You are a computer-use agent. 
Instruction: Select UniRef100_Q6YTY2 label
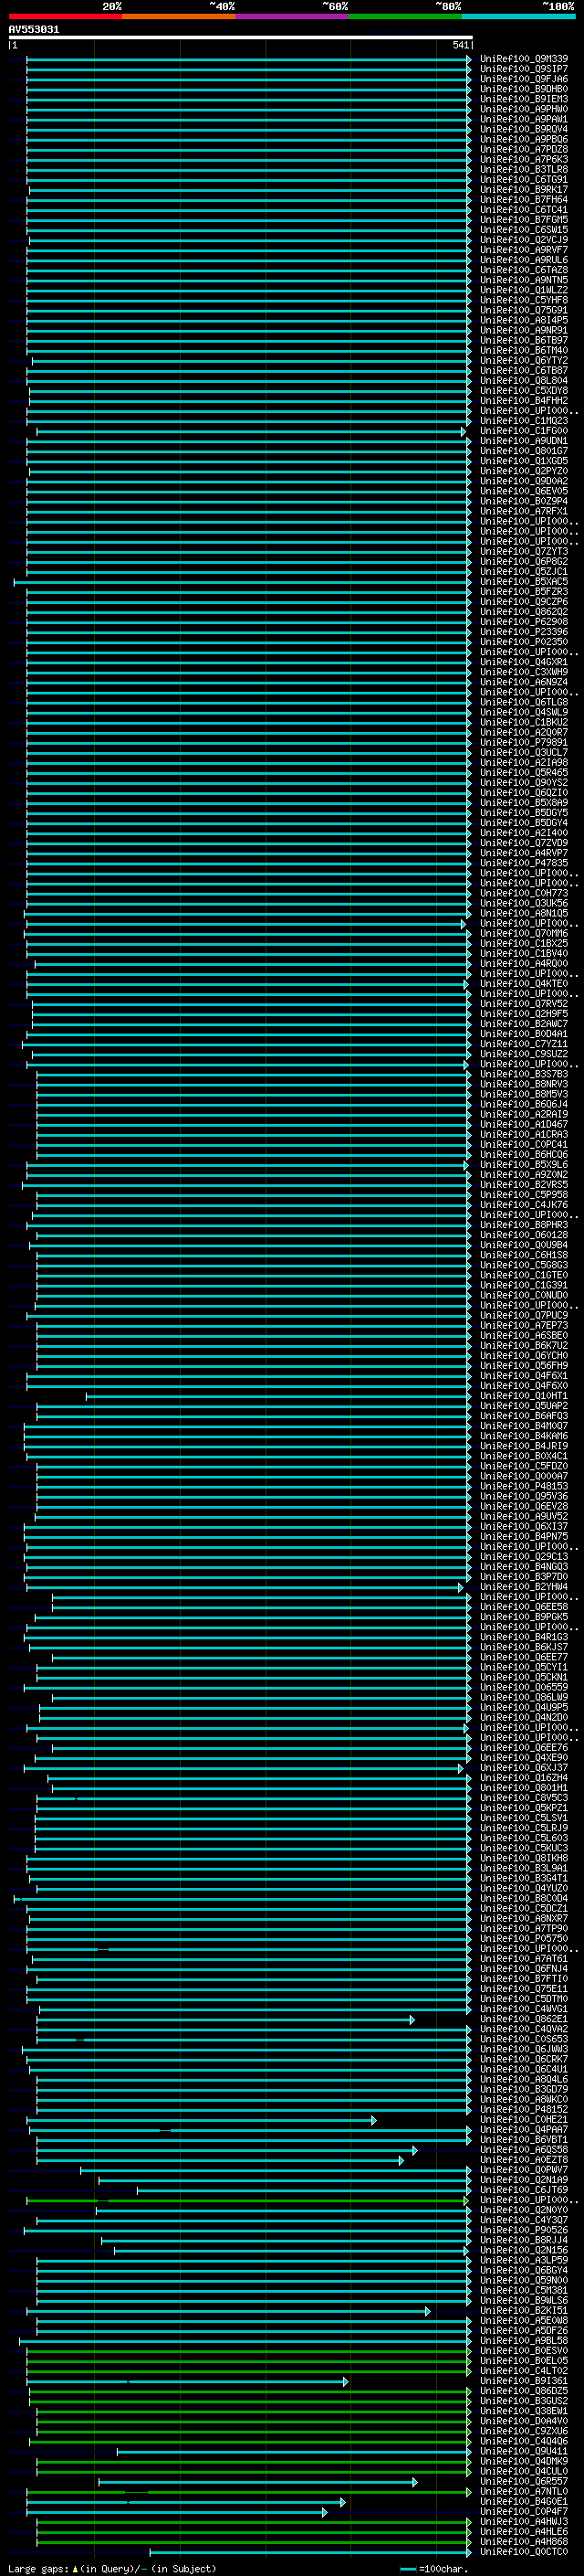524,360
